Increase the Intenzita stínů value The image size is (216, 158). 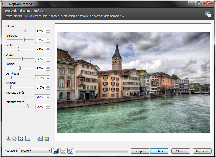tap(48, 96)
